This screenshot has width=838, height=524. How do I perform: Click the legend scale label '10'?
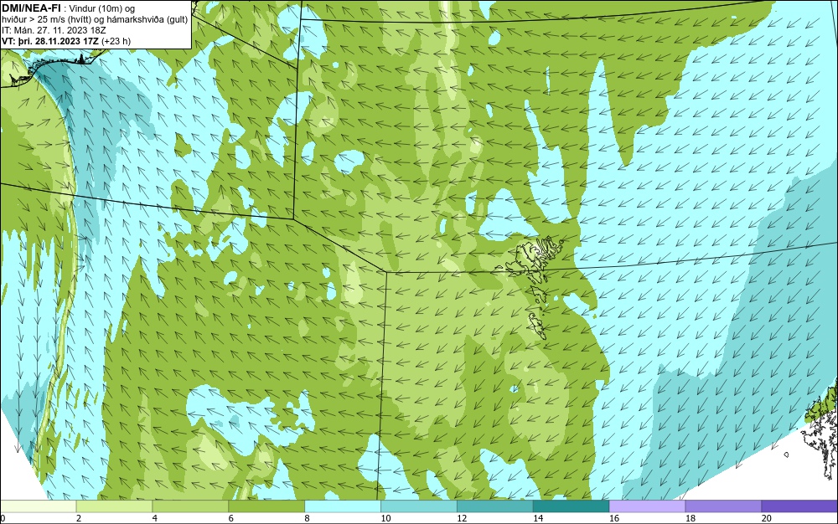[385, 518]
